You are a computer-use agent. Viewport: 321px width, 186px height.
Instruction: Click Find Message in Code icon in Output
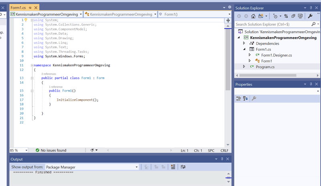pos(146,167)
